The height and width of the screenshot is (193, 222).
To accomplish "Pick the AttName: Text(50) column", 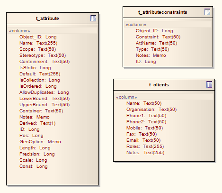I will [x=156, y=43].
